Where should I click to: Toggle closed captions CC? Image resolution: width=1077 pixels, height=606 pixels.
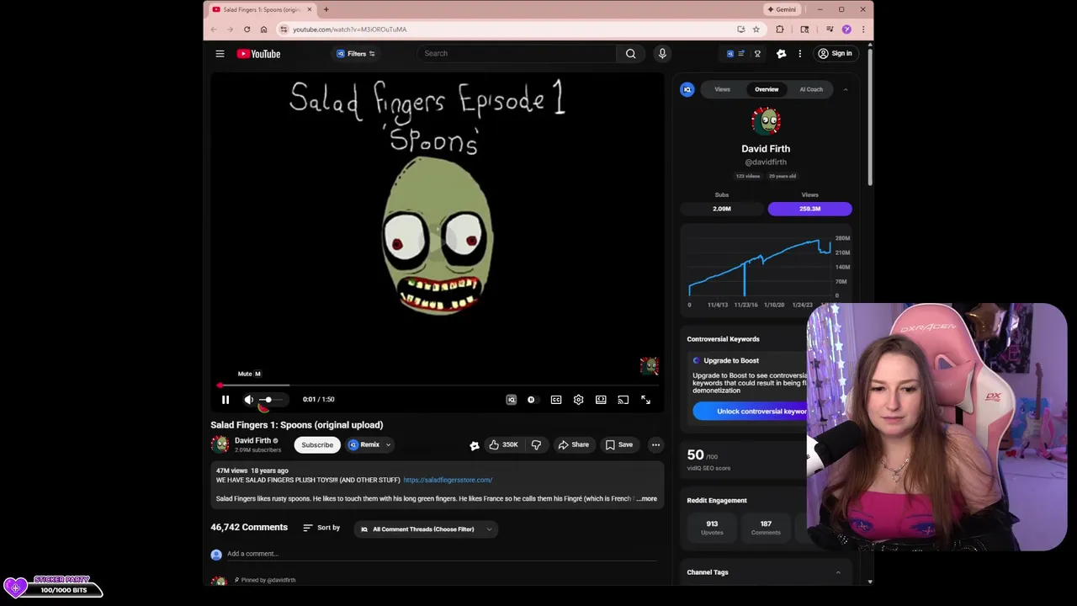click(556, 400)
